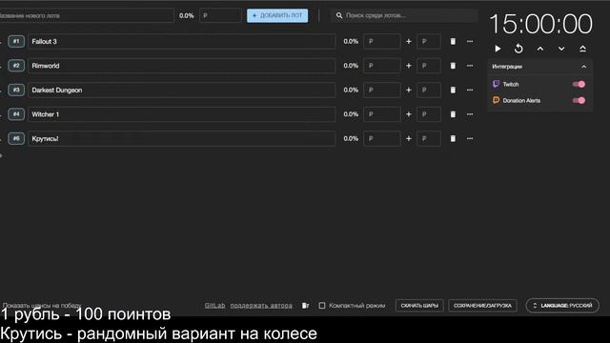Open more options for Rimworld

470,66
